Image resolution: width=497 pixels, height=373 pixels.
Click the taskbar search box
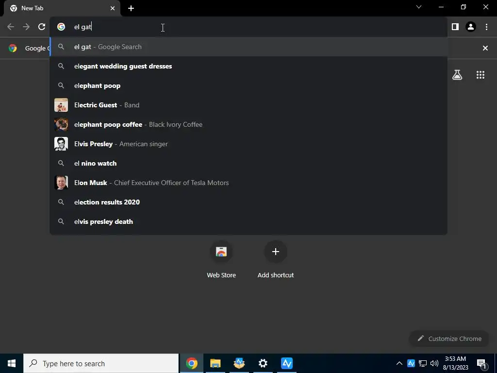(101, 363)
